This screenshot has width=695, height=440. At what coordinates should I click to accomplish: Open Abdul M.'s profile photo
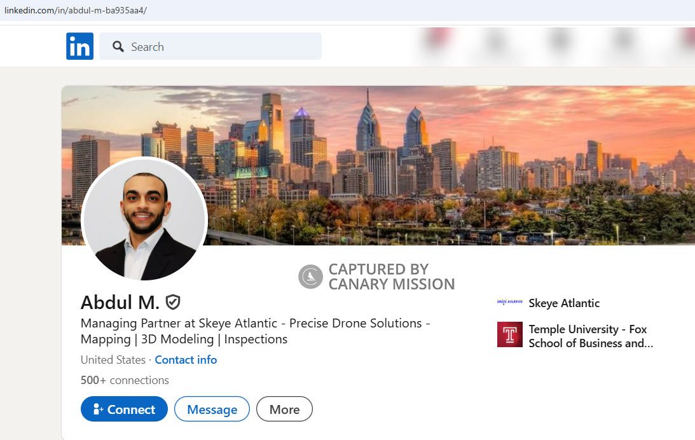click(144, 219)
